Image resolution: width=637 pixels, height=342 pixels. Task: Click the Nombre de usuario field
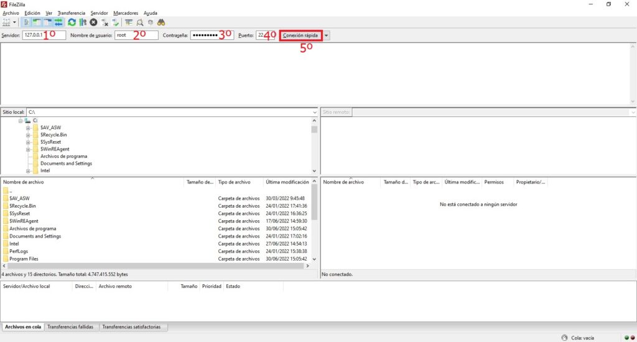point(136,35)
